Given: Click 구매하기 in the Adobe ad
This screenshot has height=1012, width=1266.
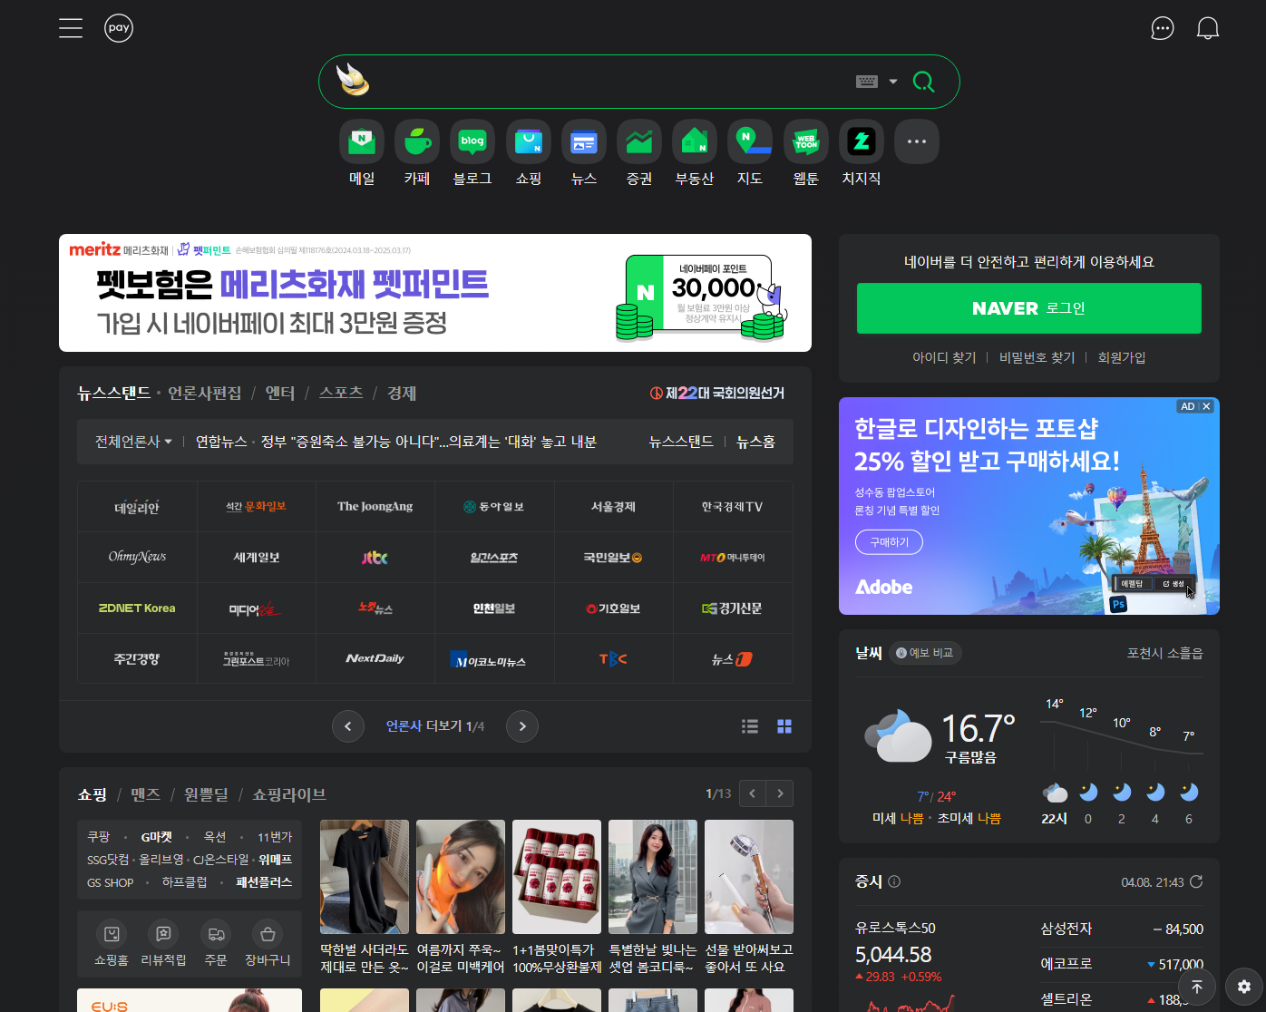Looking at the screenshot, I should tap(890, 542).
